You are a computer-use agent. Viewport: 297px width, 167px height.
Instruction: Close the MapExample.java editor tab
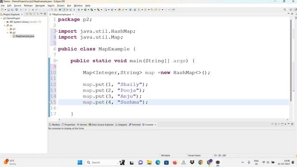coord(73,14)
